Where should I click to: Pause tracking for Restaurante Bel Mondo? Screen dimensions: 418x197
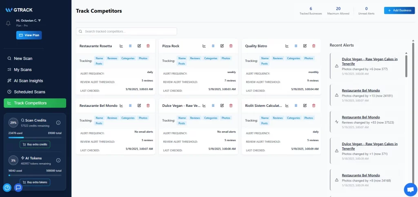(x=130, y=105)
